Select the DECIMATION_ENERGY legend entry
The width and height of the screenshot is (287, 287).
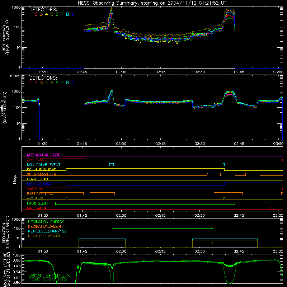pyautogui.click(x=46, y=222)
